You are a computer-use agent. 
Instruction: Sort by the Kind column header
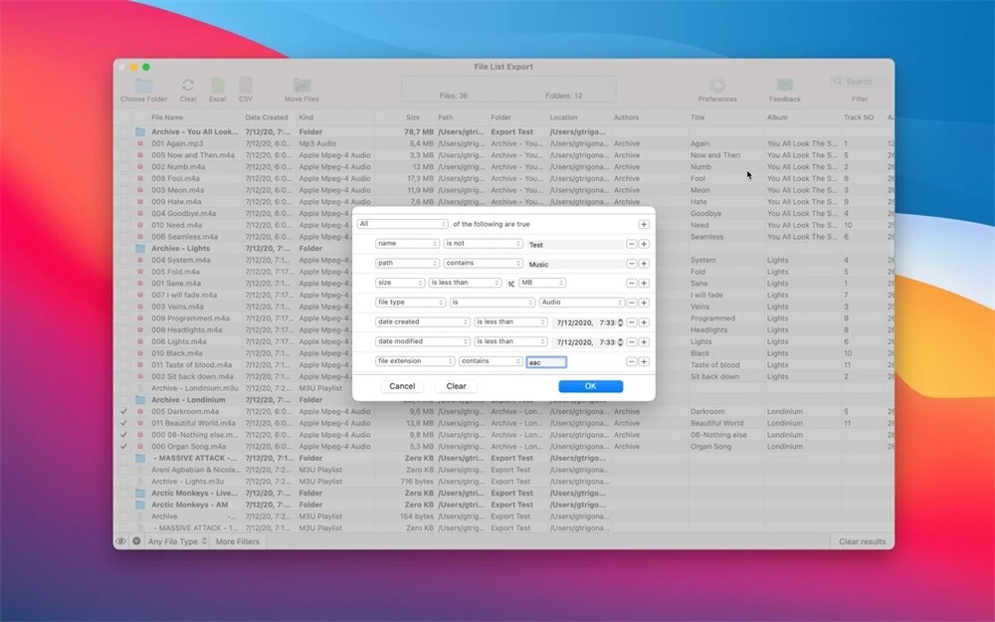(305, 117)
